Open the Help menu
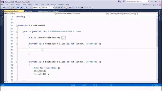 coord(68,5)
